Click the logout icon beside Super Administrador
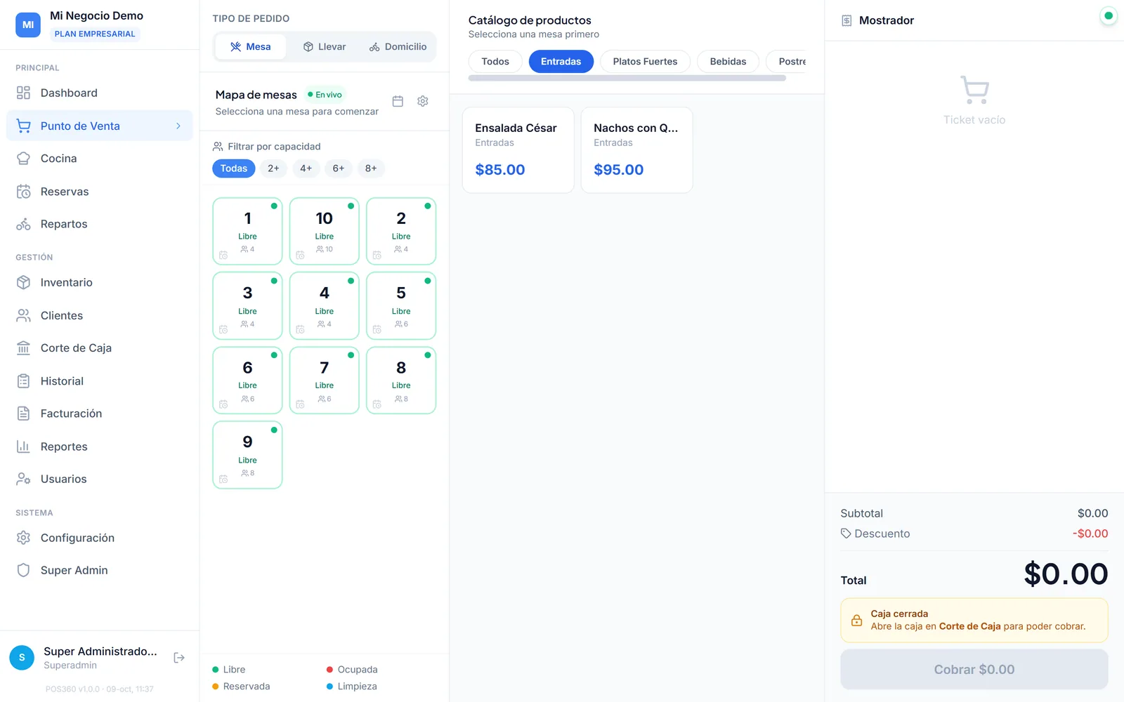The width and height of the screenshot is (1124, 702). tap(179, 658)
